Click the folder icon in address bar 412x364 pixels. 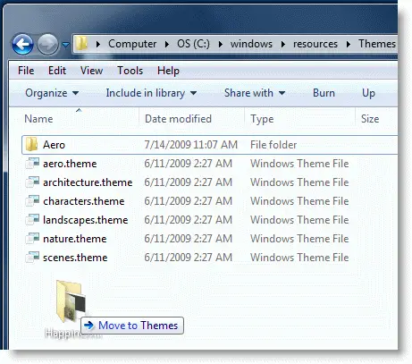pos(81,43)
